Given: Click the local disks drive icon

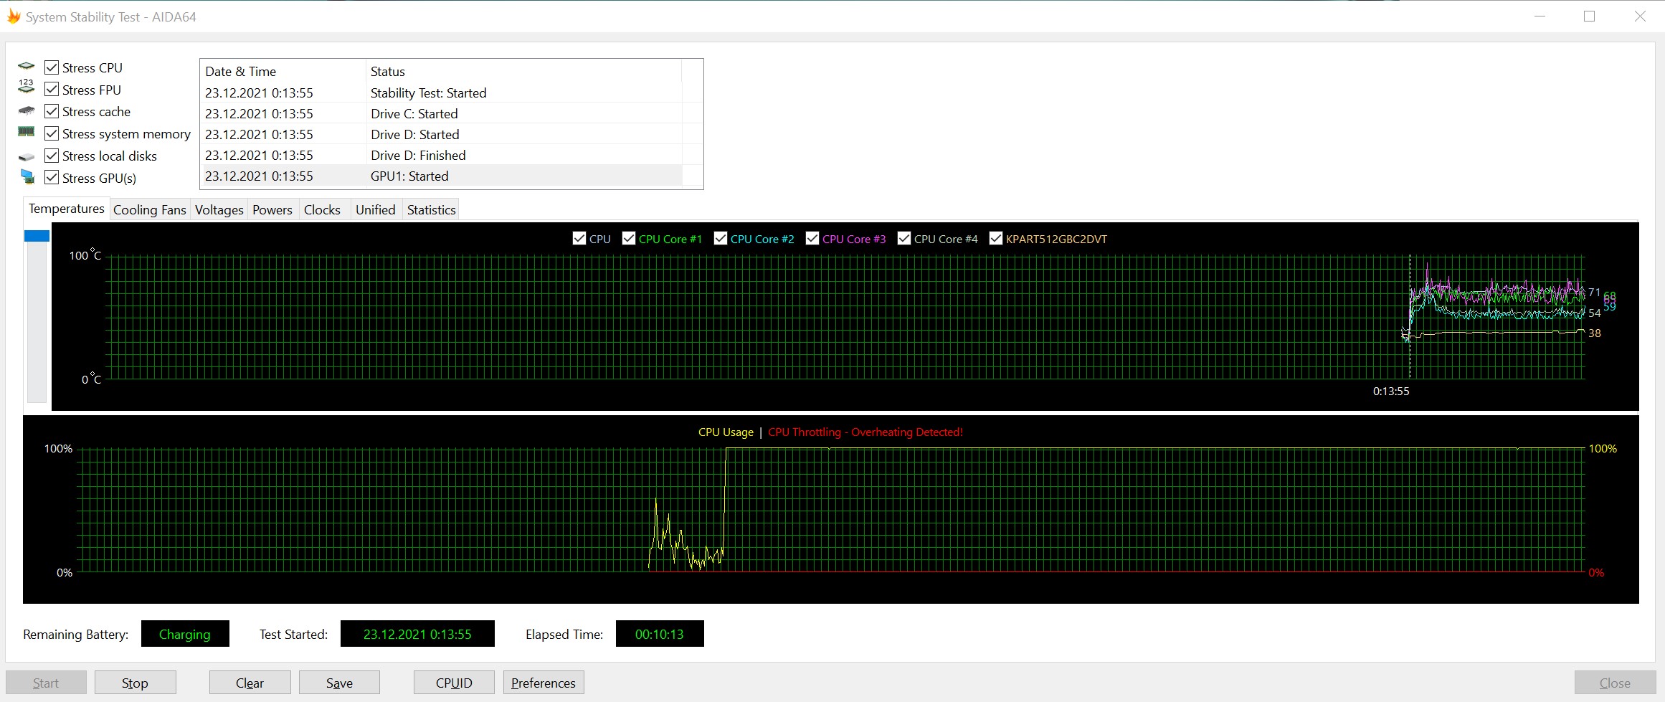Looking at the screenshot, I should coord(27,156).
